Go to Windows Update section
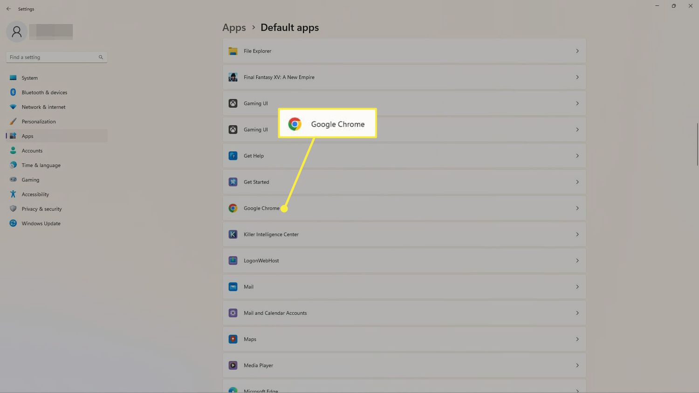This screenshot has height=393, width=699. [41, 224]
